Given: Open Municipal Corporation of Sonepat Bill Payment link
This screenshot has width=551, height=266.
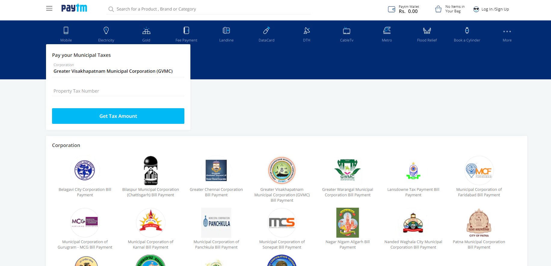Looking at the screenshot, I should tap(282, 245).
